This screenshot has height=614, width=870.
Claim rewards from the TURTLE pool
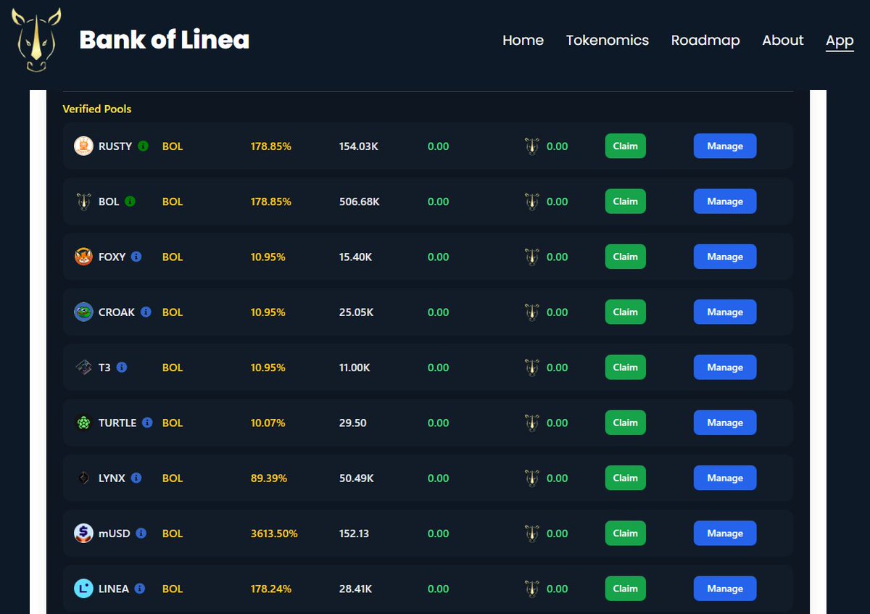625,423
